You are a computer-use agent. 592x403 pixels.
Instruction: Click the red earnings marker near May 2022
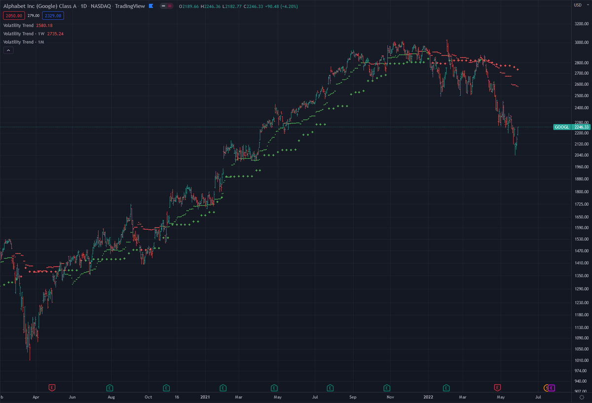pos(497,387)
